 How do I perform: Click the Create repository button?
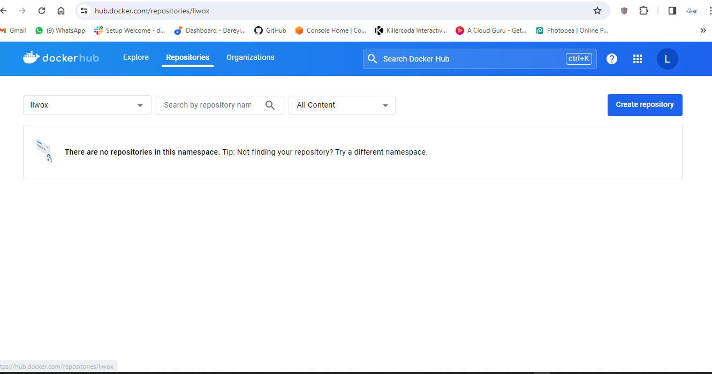[645, 105]
